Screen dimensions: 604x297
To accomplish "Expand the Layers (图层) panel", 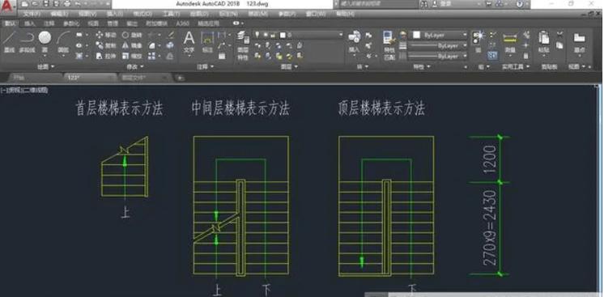I will 289,66.
